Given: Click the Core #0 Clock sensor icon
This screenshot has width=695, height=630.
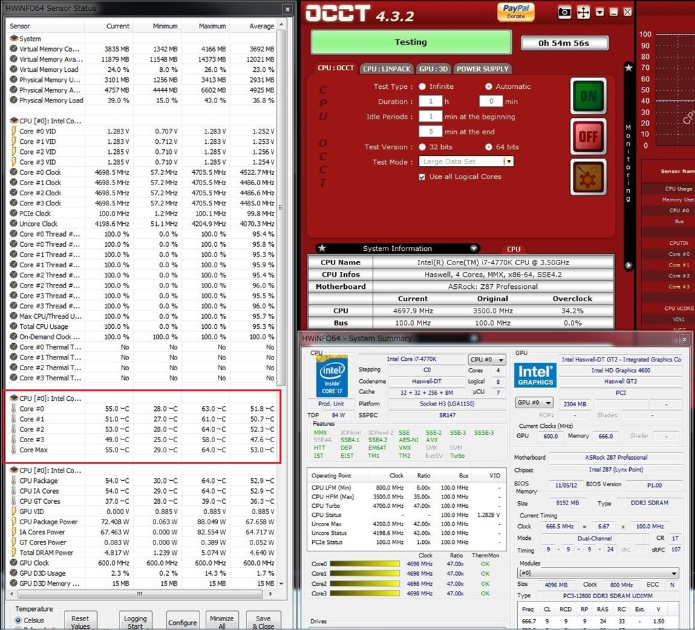Looking at the screenshot, I should click(14, 172).
